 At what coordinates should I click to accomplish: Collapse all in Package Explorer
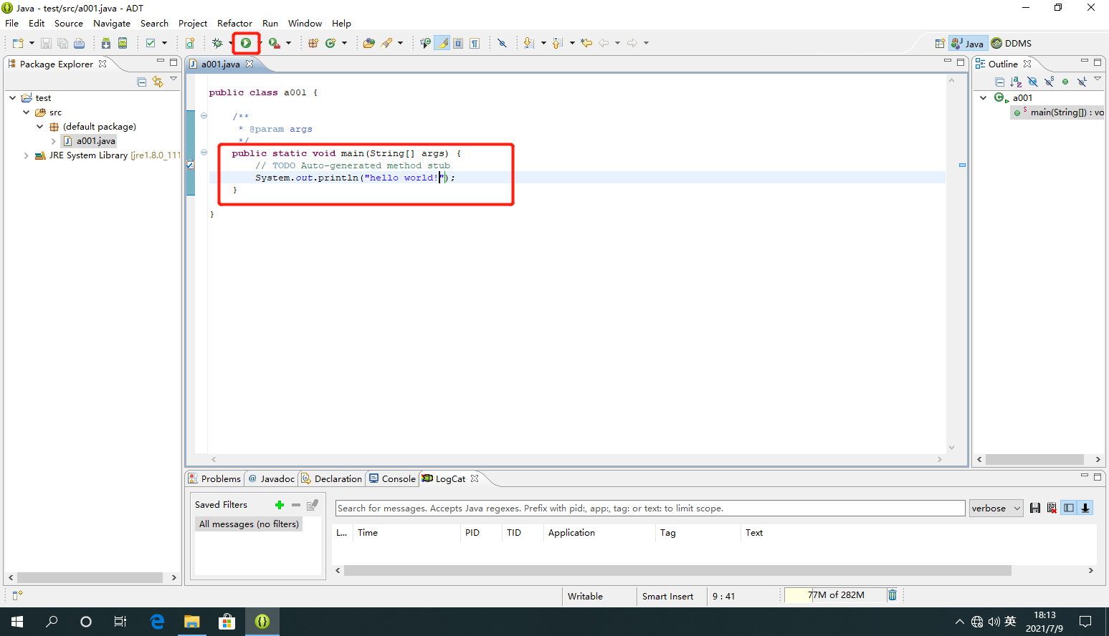pos(141,82)
